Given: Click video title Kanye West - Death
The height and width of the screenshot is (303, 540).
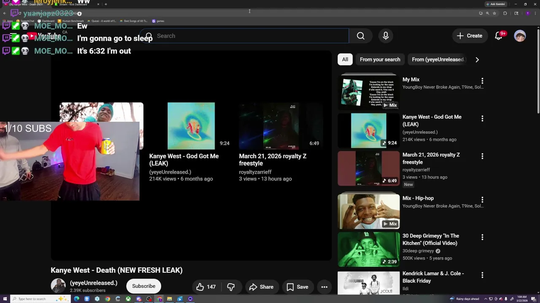Looking at the screenshot, I should (116, 270).
